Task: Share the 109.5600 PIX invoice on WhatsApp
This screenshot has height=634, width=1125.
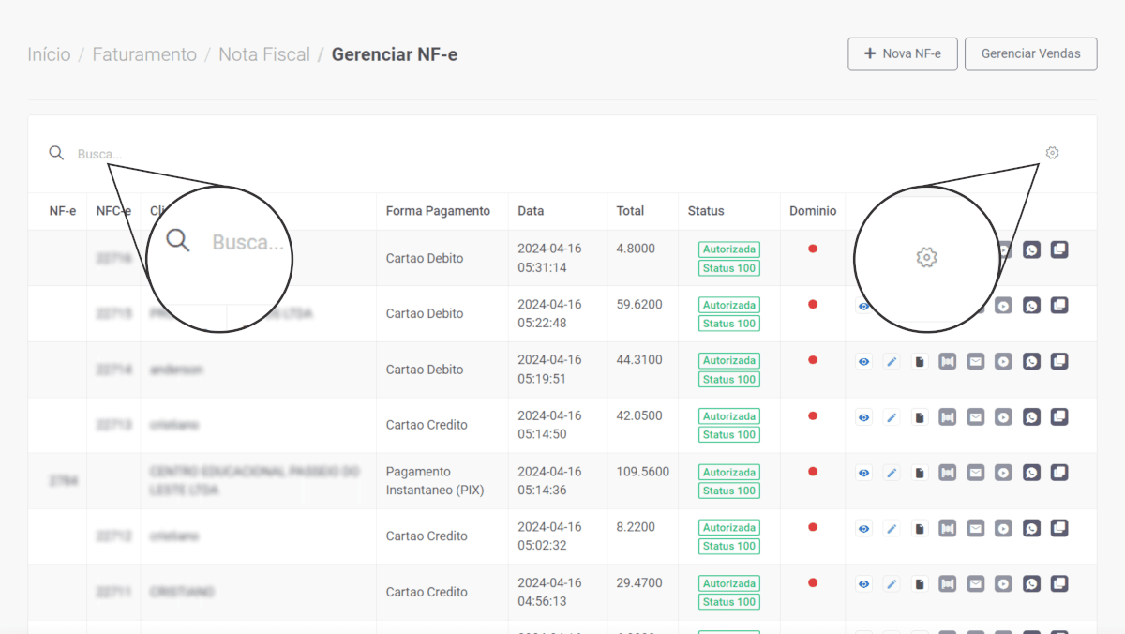Action: (1031, 473)
